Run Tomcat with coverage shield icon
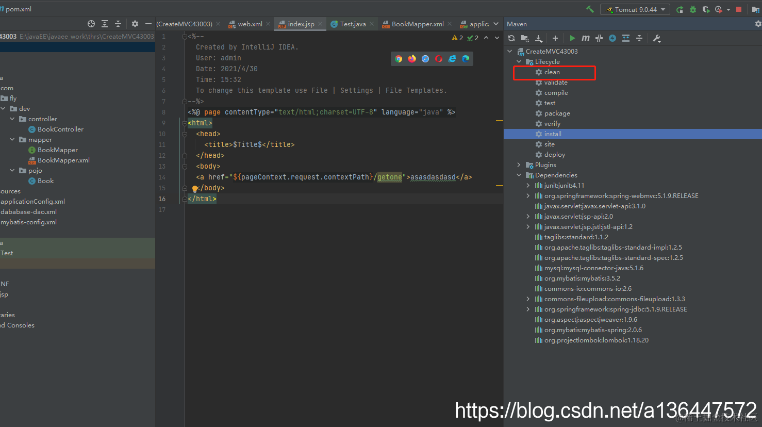 [706, 9]
